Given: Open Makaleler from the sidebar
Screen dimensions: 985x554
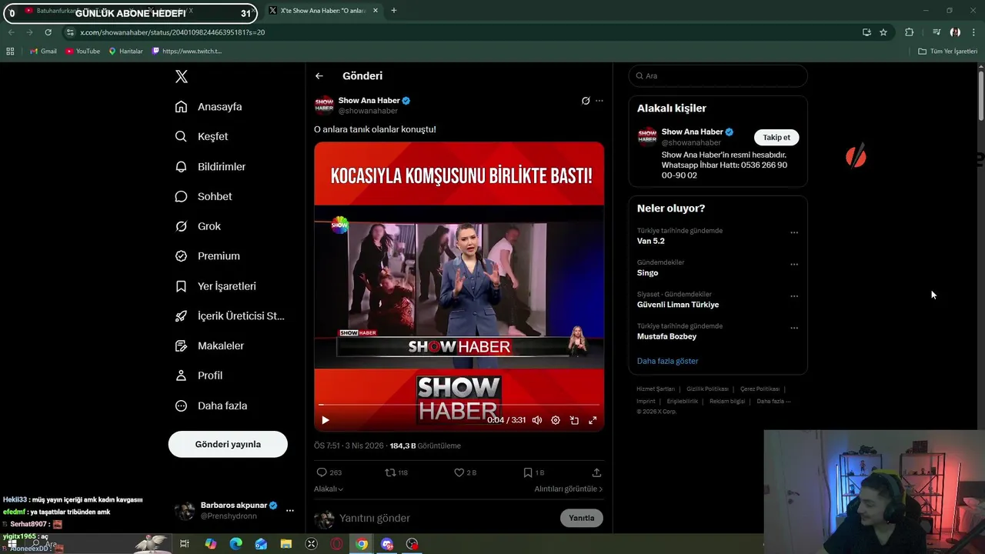Looking at the screenshot, I should point(209,346).
